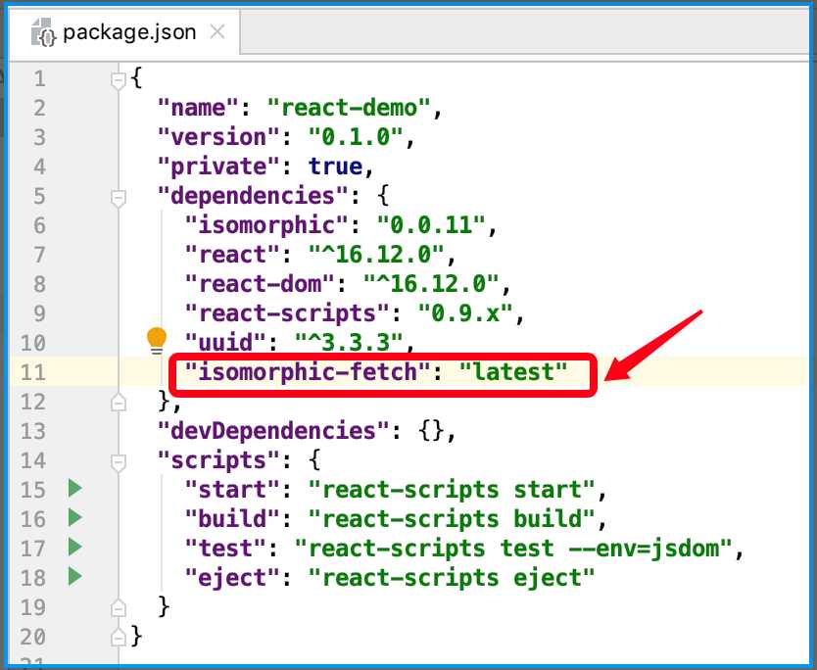Click the "^16.12.0" value on line 8

pos(431,284)
